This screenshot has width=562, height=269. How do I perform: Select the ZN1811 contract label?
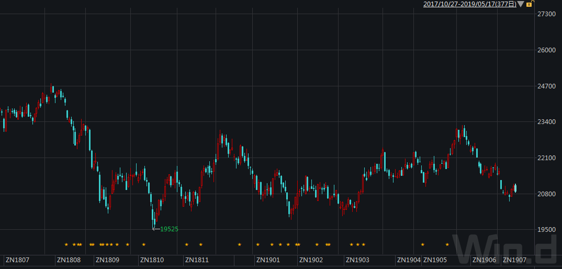tap(196, 260)
